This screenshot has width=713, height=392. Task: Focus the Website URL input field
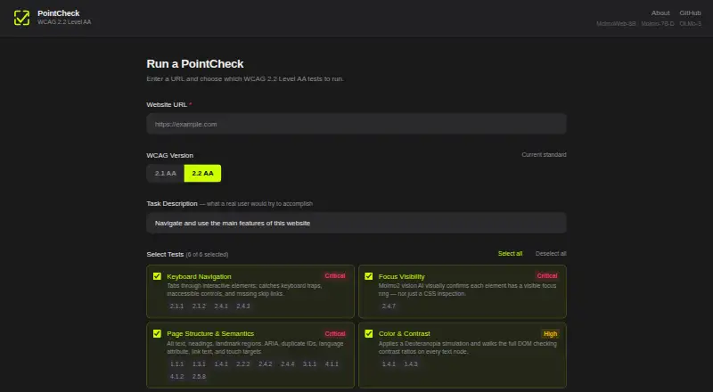(x=356, y=124)
